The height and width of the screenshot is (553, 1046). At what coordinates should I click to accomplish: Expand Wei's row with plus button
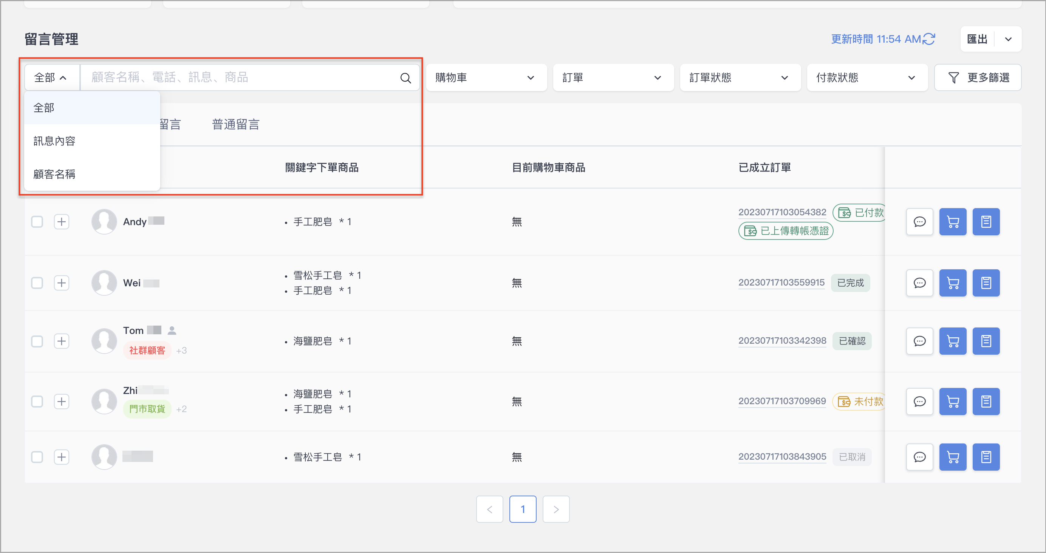coord(61,283)
